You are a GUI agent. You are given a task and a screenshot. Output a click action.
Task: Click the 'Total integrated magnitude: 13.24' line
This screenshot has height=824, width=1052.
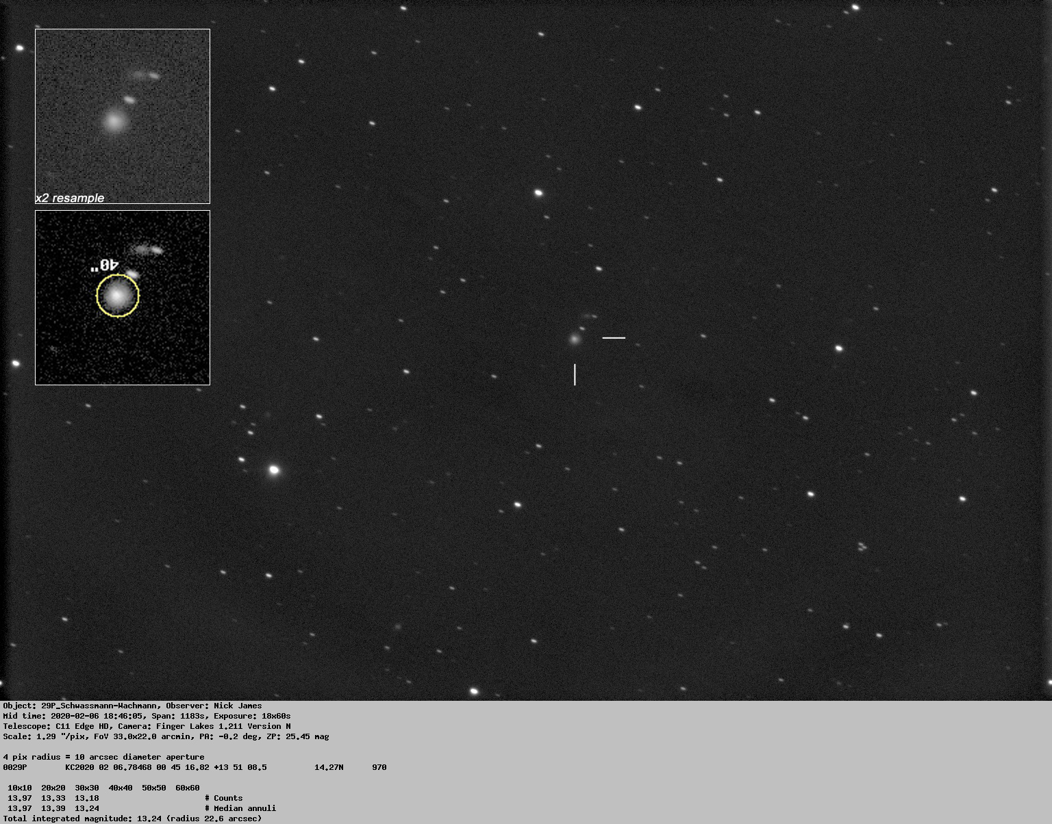point(133,819)
